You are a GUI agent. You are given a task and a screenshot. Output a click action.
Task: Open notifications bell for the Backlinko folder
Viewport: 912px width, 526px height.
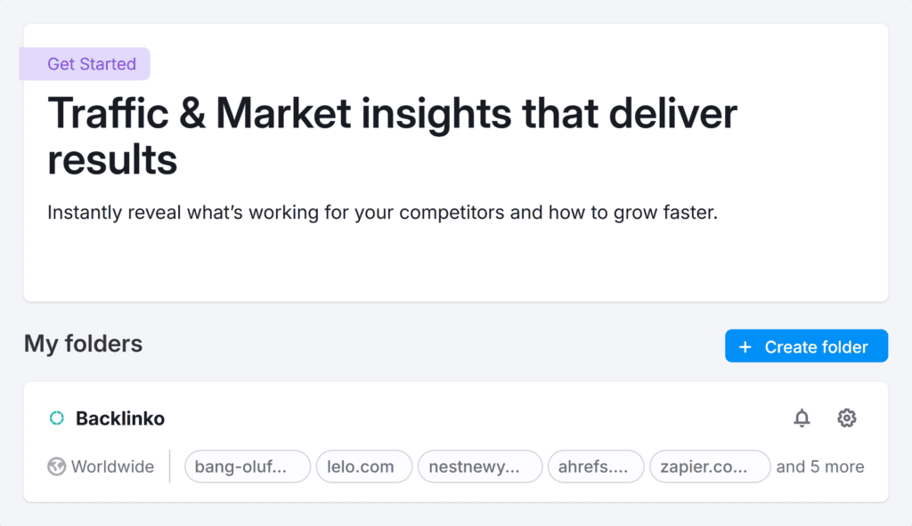pos(802,417)
